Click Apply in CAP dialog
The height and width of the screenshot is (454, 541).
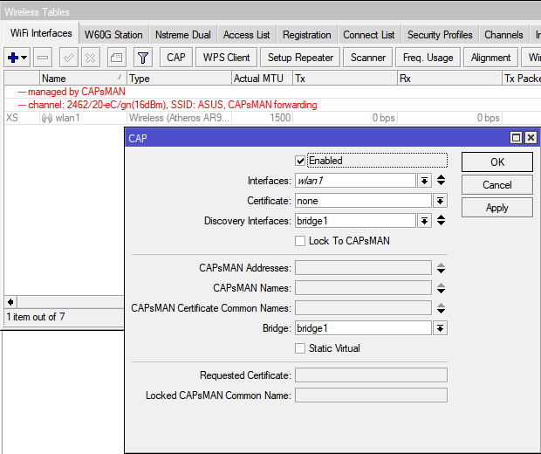[x=497, y=208]
